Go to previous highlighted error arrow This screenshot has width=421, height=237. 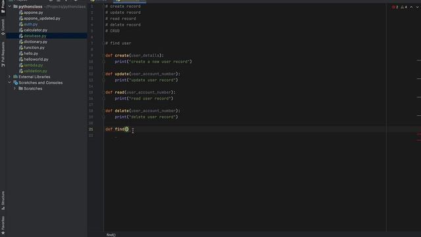(411, 7)
